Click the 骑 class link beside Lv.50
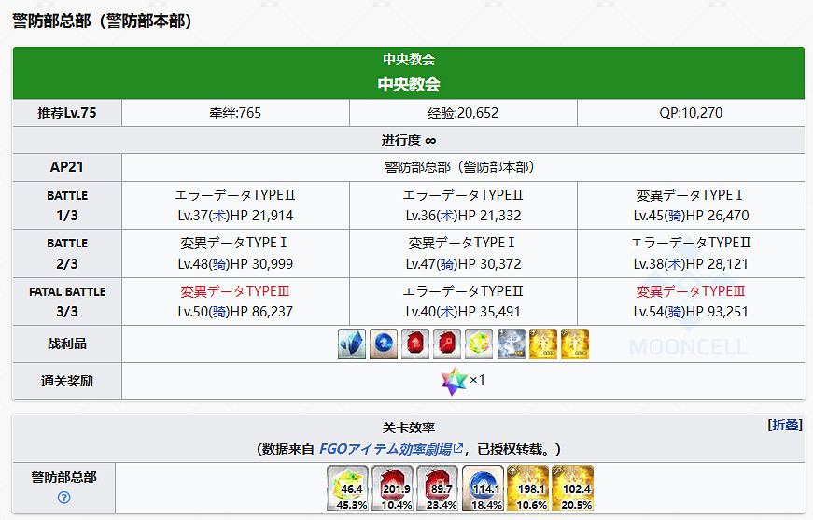 [x=219, y=312]
